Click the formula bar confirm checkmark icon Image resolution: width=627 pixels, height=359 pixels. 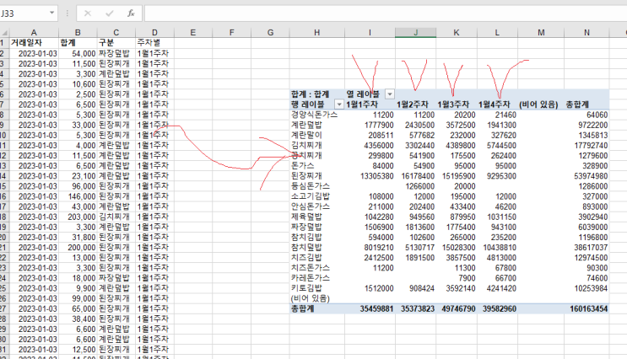(x=110, y=13)
